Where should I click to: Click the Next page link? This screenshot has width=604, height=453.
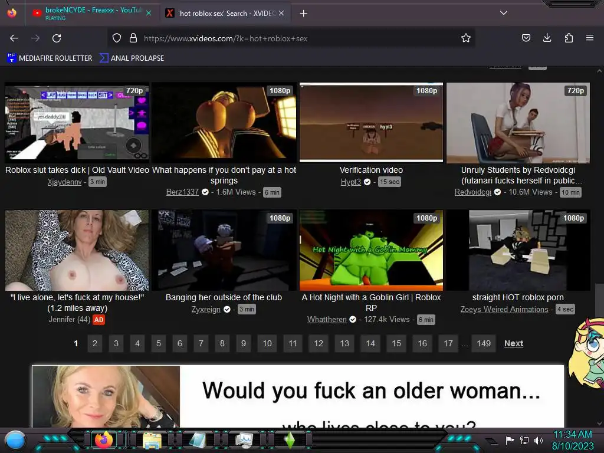514,343
